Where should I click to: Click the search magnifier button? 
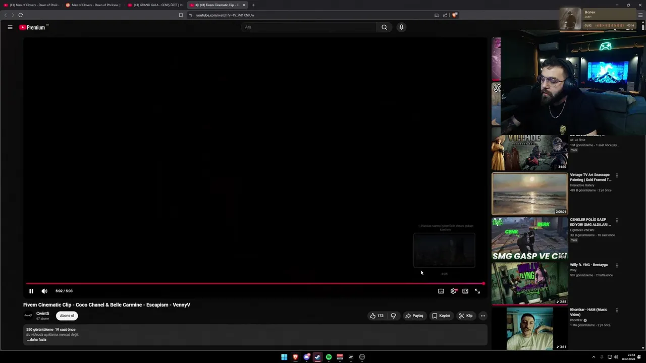pyautogui.click(x=384, y=27)
